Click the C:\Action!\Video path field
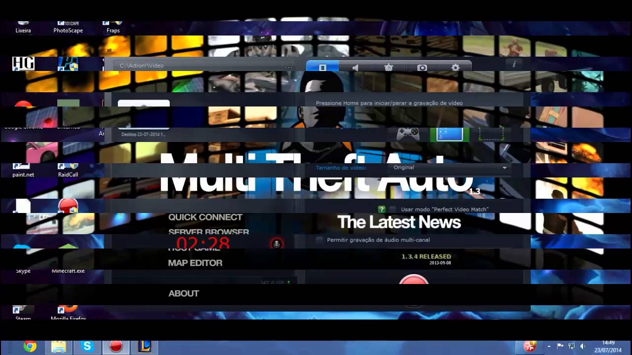 pyautogui.click(x=197, y=66)
